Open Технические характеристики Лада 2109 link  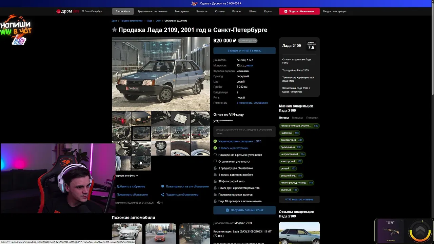tap(298, 79)
